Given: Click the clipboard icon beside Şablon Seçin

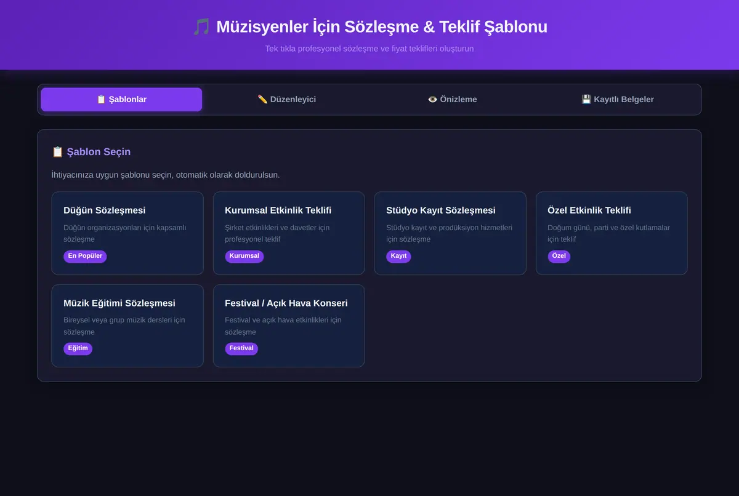Looking at the screenshot, I should click(57, 151).
